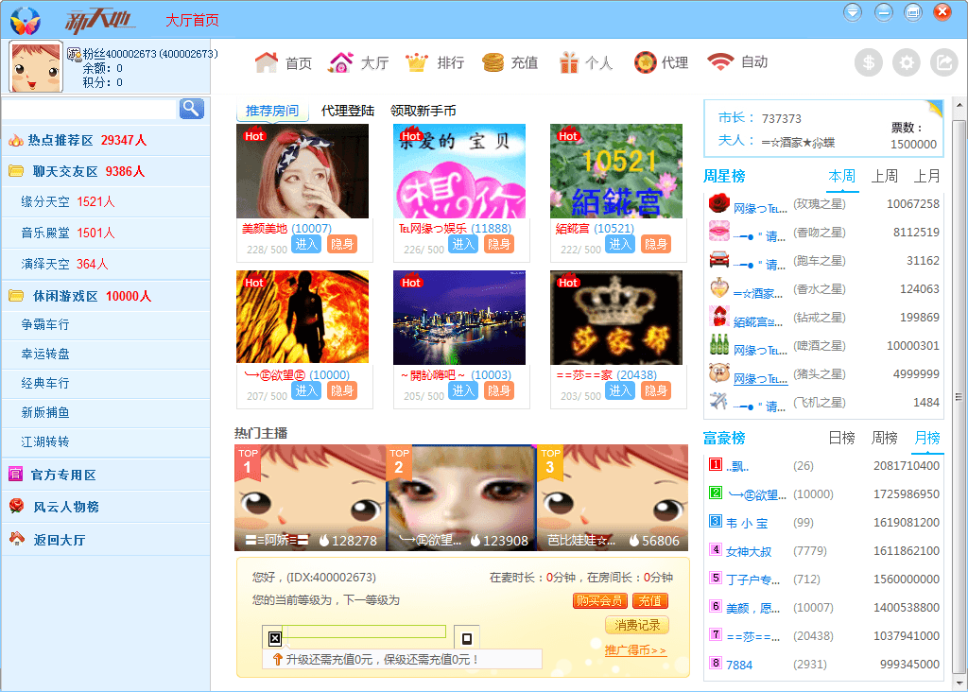Toggle 隐身 for room 絔鏃宫
The height and width of the screenshot is (692, 968).
coord(655,245)
